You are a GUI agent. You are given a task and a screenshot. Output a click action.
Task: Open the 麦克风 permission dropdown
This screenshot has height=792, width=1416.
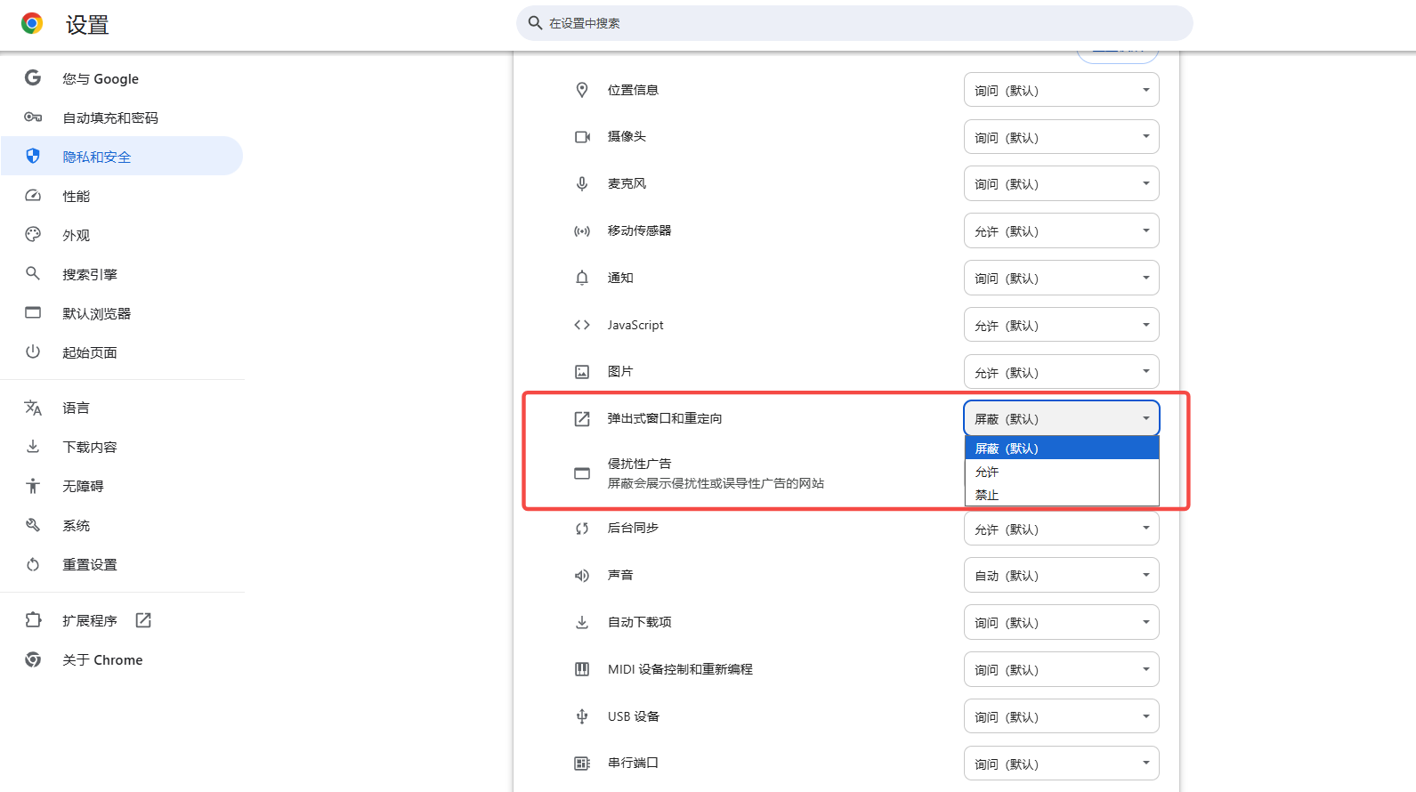coord(1062,183)
